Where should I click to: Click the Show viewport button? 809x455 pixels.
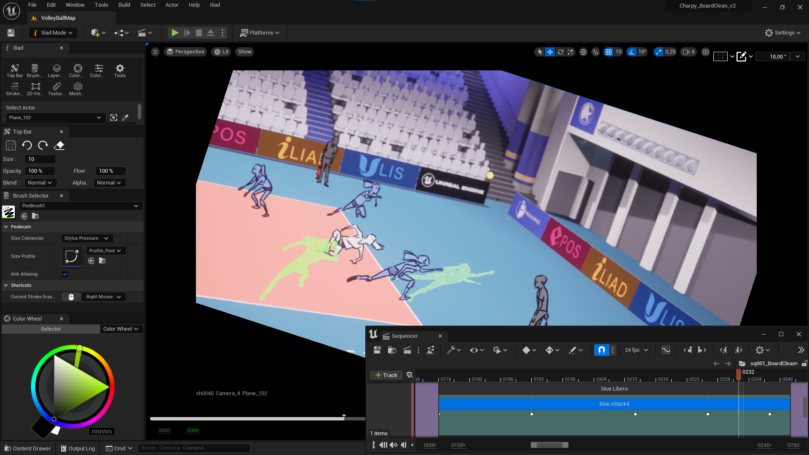point(244,52)
